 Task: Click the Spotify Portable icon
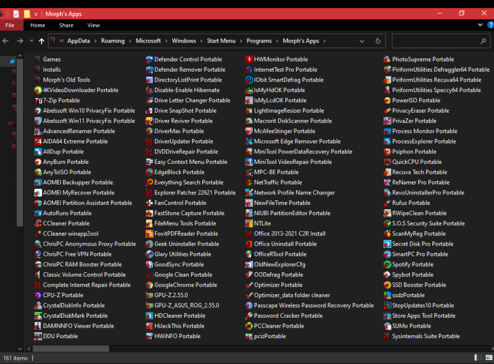click(x=387, y=265)
